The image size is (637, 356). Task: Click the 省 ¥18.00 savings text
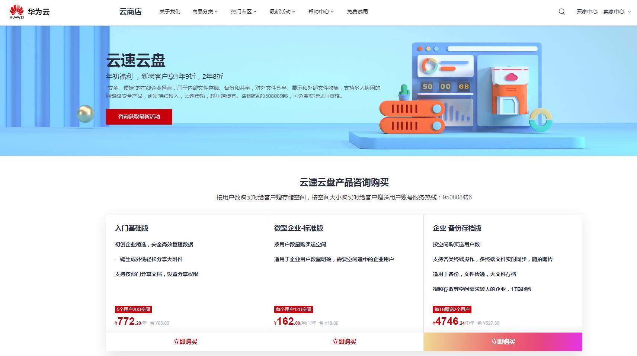(x=329, y=323)
